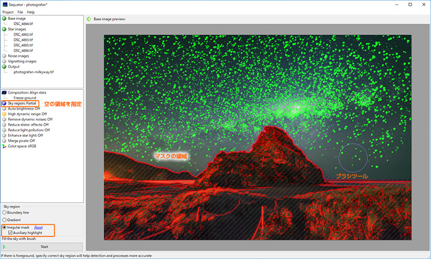Open the Project menu

tap(8, 12)
